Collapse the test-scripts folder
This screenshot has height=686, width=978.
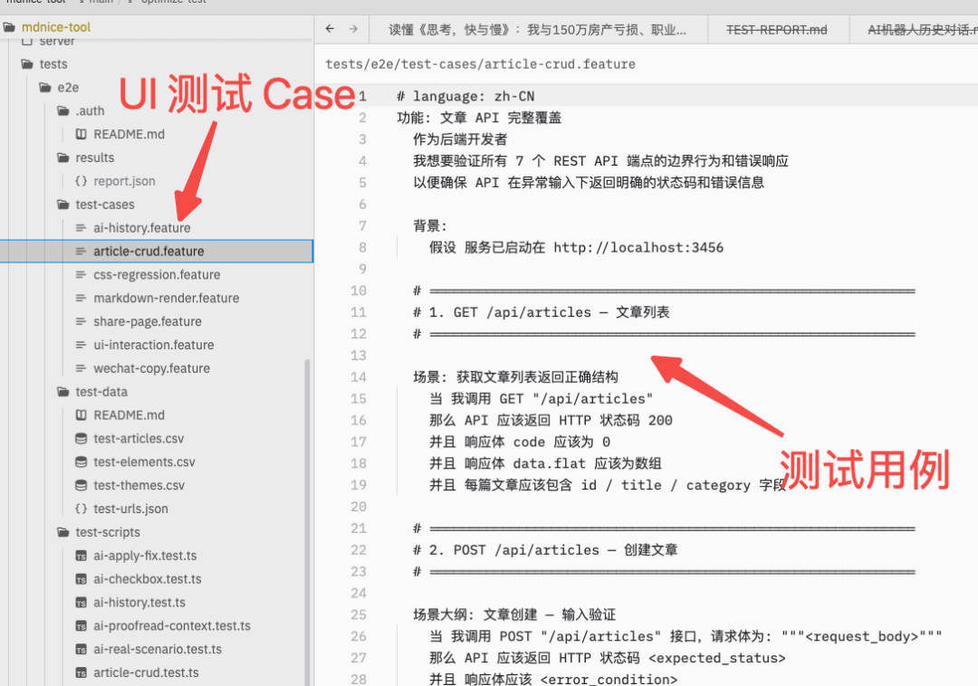point(107,532)
